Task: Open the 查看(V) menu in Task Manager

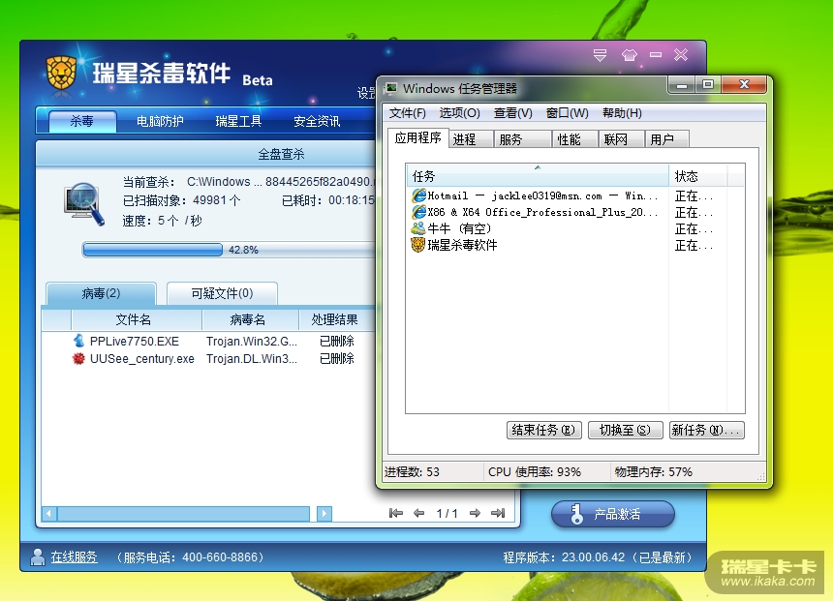Action: [512, 113]
